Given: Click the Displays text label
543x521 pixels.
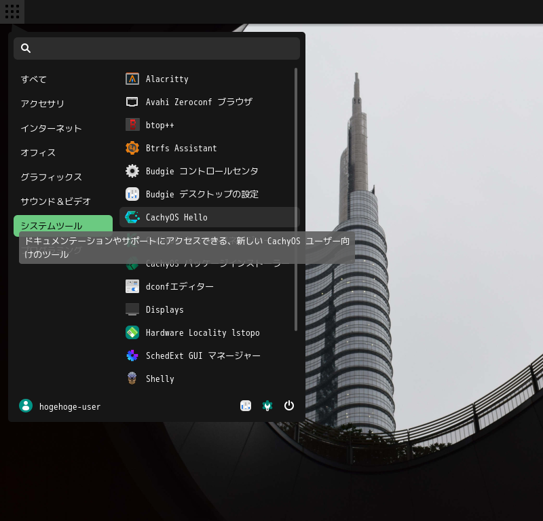Looking at the screenshot, I should (164, 309).
